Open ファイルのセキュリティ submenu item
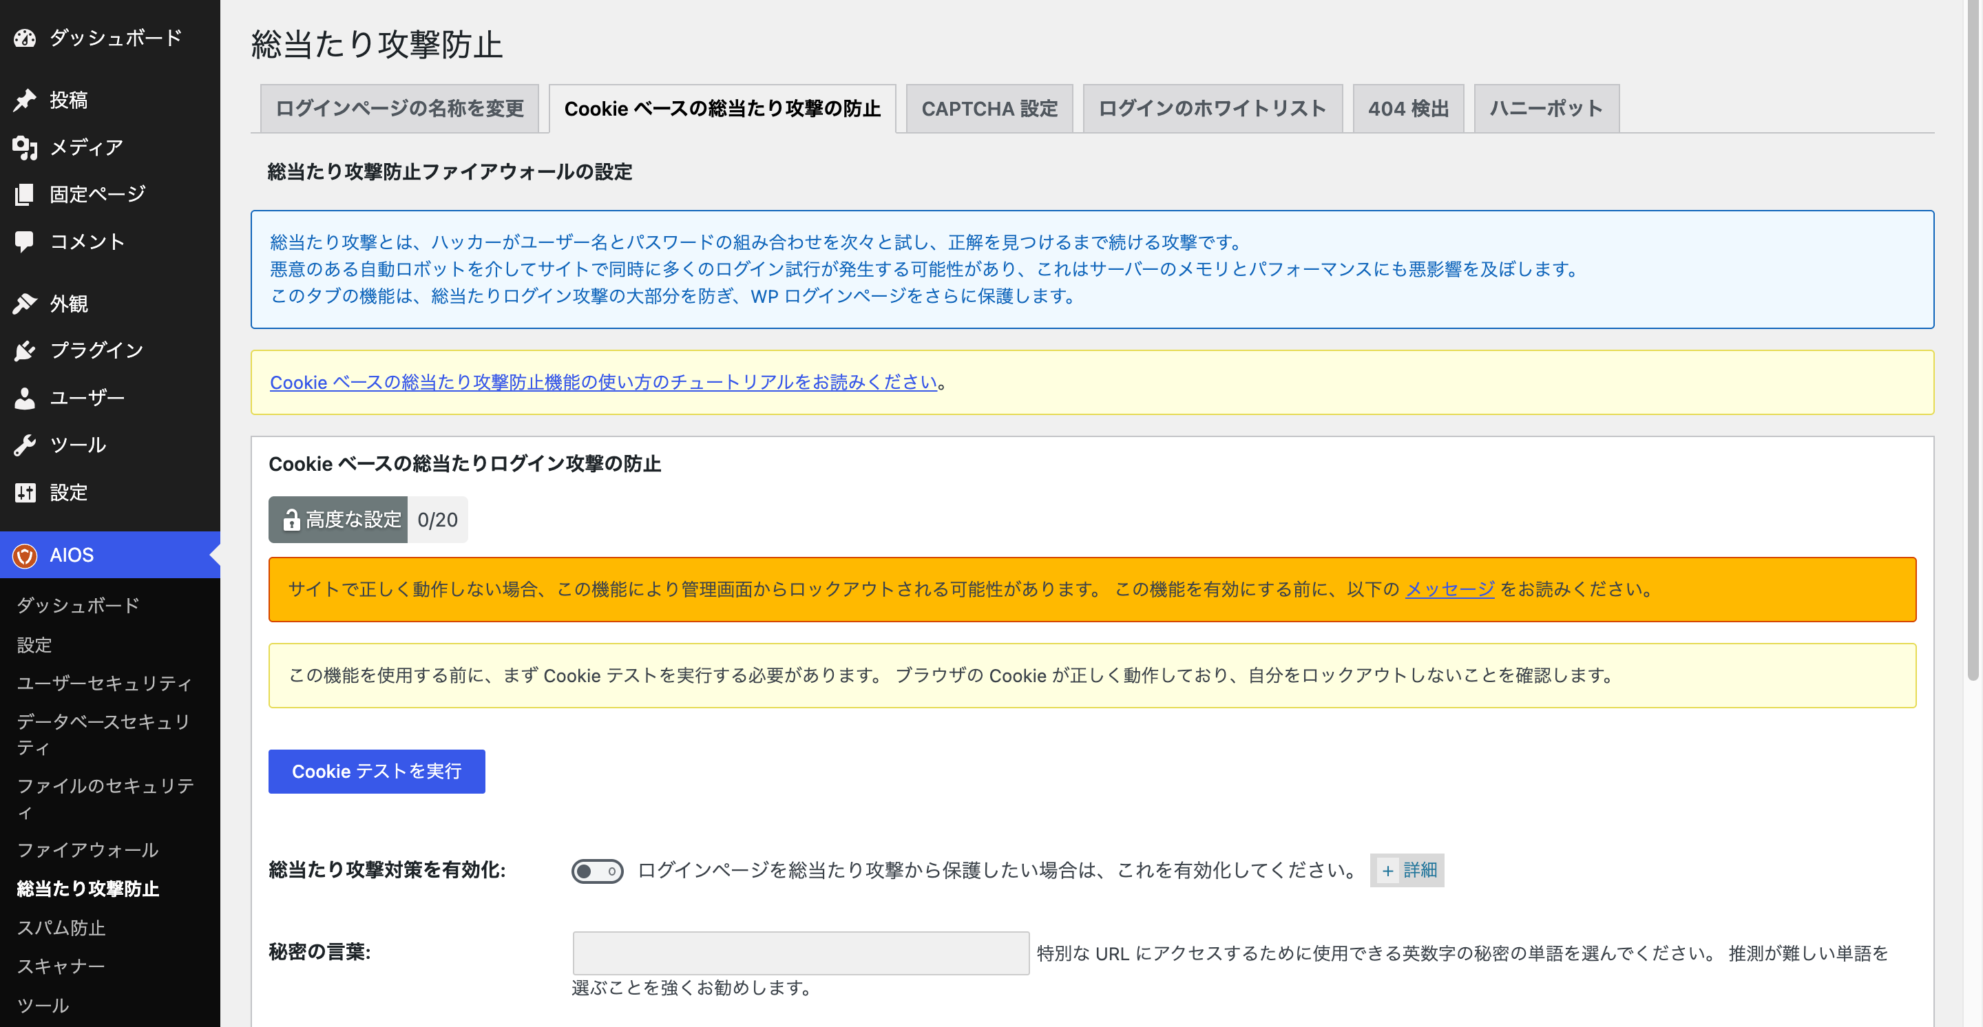The width and height of the screenshot is (1983, 1027). [105, 798]
